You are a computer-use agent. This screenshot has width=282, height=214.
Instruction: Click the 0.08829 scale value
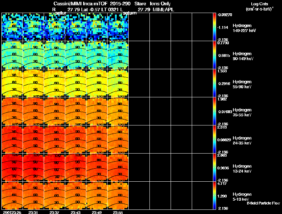[x=224, y=140]
